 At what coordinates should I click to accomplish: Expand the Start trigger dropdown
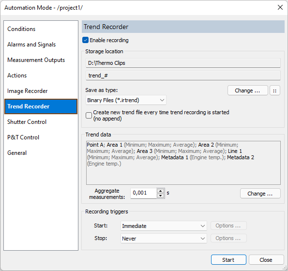coord(164,226)
